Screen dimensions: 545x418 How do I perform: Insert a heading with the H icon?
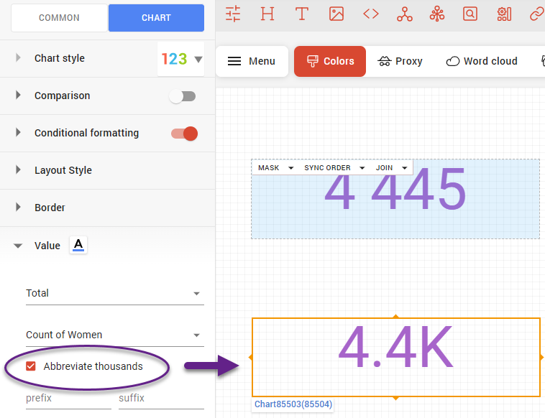(267, 14)
